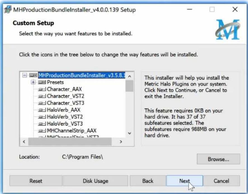The image size is (248, 194).
Task: Expand the Presets tree node
Action: click(x=33, y=82)
